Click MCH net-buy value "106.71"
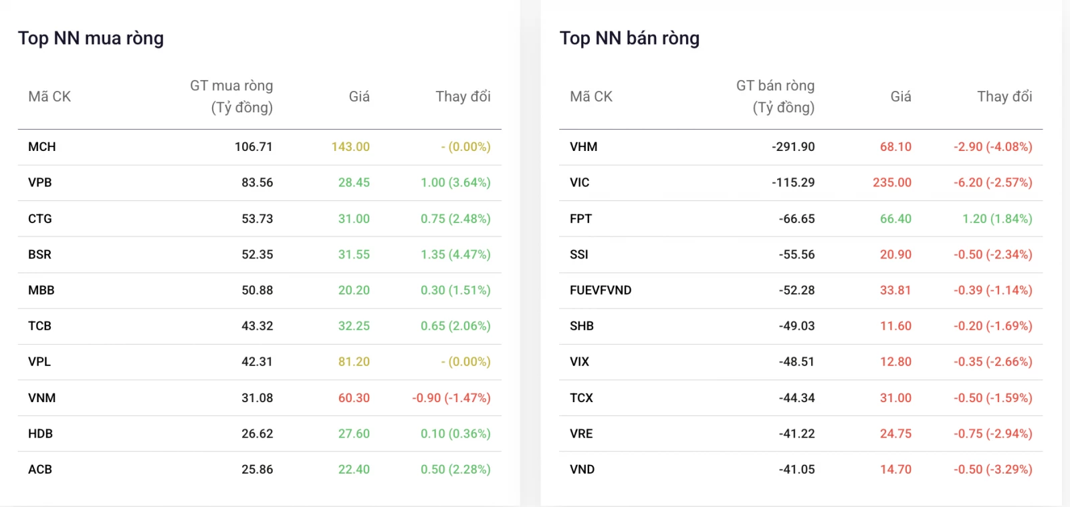1070x507 pixels. tap(253, 147)
